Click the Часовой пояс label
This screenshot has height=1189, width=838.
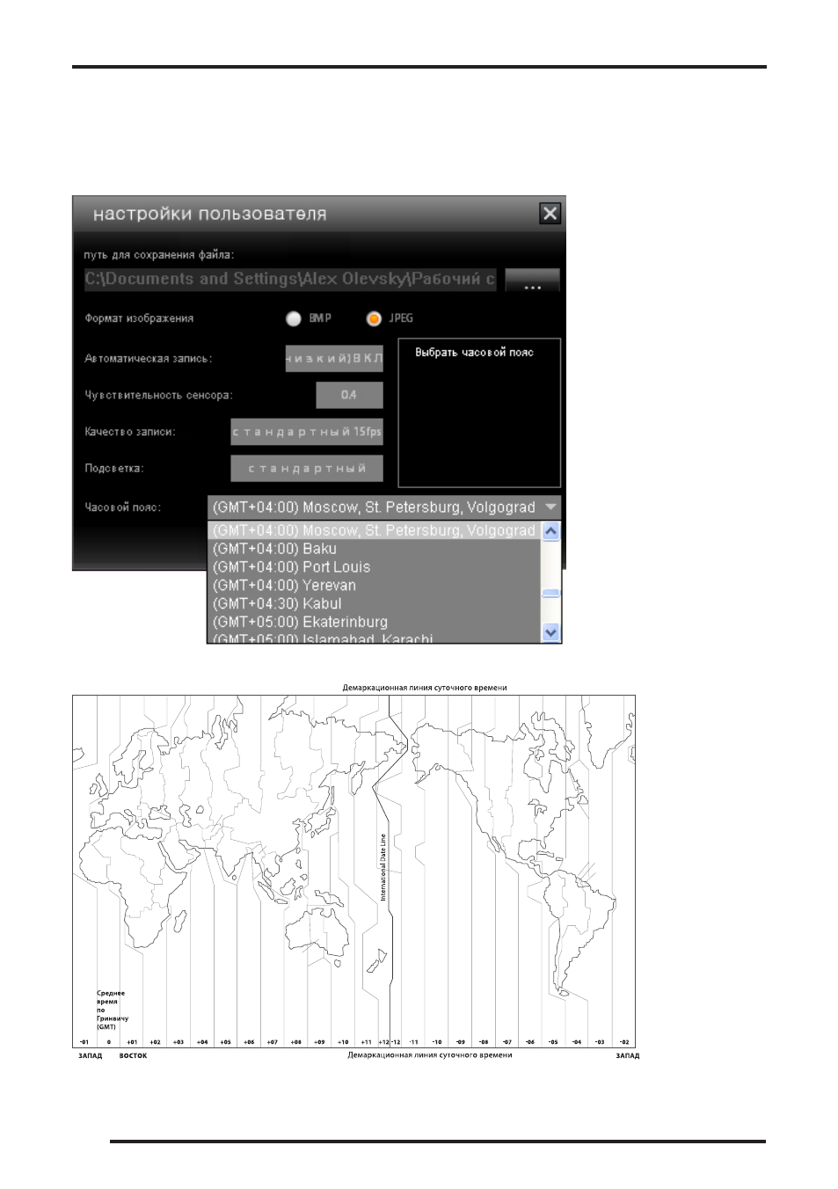click(x=122, y=507)
